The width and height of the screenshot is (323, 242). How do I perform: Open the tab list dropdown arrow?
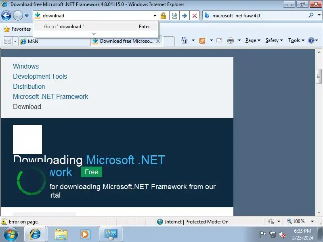(x=15, y=42)
